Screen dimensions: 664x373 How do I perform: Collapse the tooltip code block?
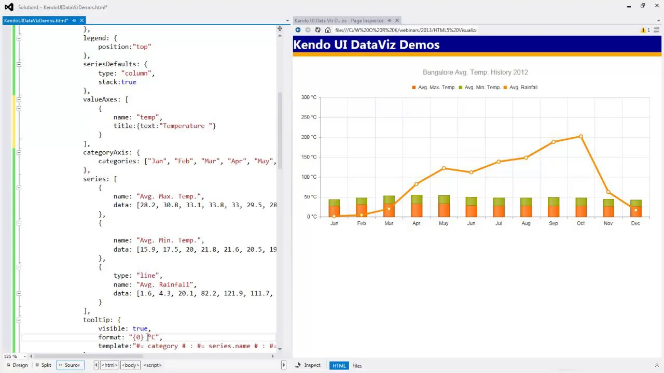click(19, 320)
